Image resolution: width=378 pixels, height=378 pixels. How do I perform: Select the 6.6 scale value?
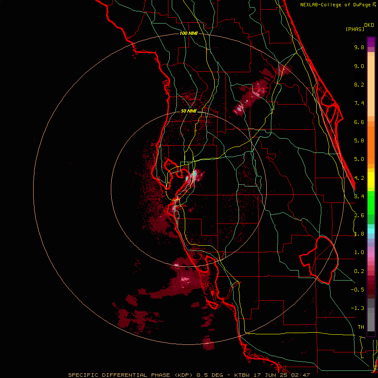click(x=359, y=122)
